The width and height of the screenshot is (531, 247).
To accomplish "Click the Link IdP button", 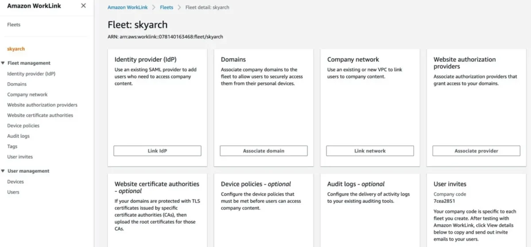I will coord(158,151).
